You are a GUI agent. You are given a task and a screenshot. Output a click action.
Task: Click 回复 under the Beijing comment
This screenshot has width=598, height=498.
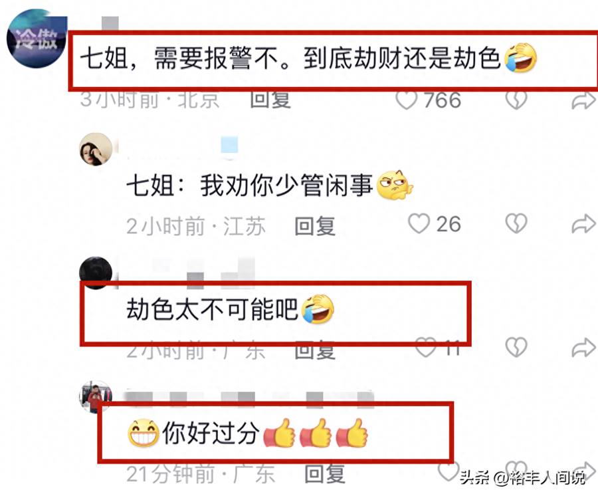coord(270,100)
